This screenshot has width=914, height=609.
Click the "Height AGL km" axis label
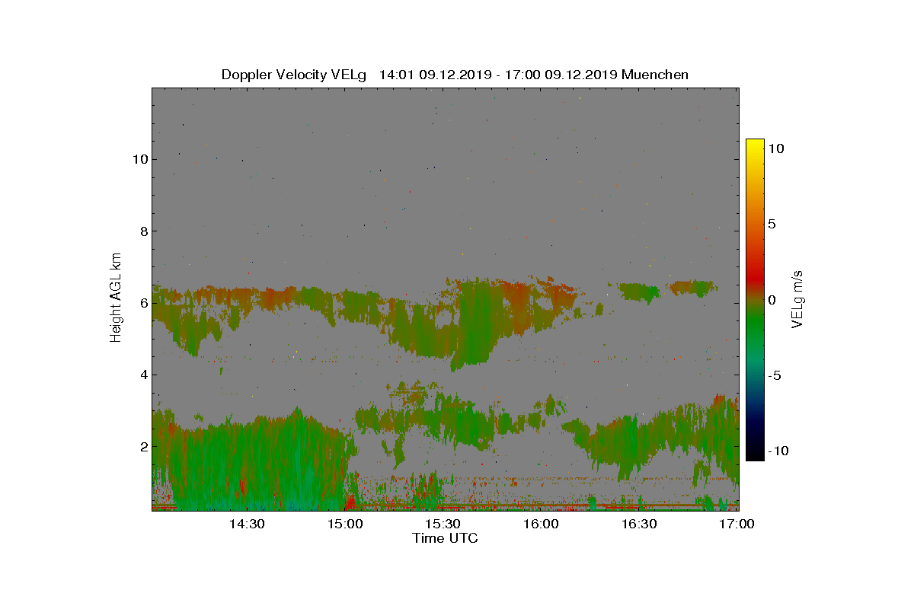(116, 297)
